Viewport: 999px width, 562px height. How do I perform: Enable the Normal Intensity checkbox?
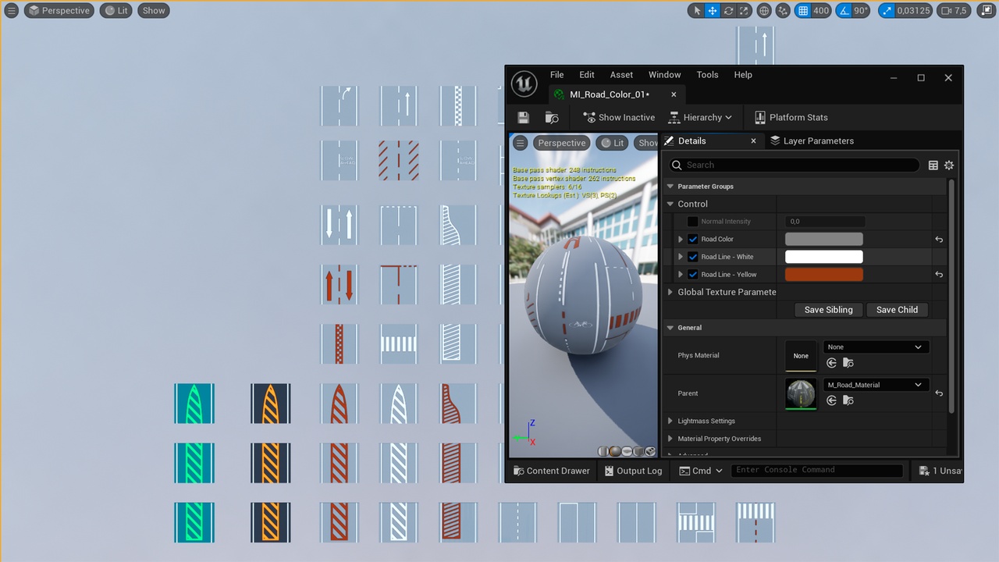coord(692,222)
